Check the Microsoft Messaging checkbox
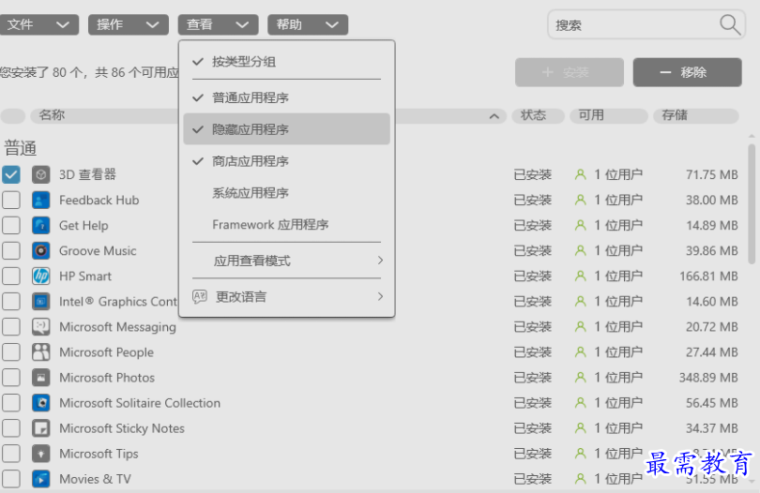The height and width of the screenshot is (493, 760). click(x=11, y=327)
